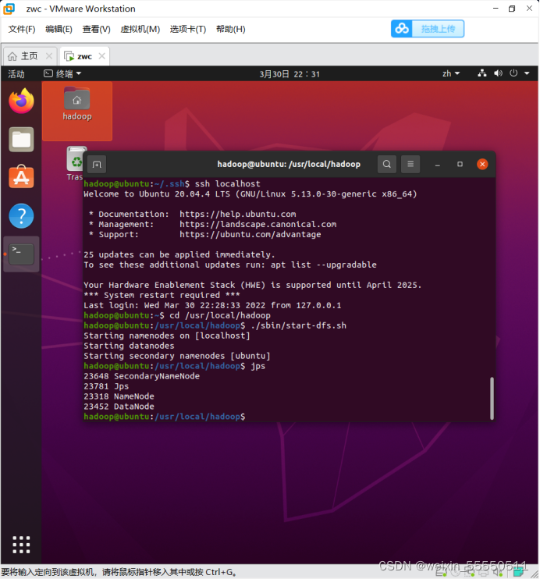Image resolution: width=540 pixels, height=579 pixels.
Task: Open Firefox from the Ubuntu dock
Action: point(21,101)
